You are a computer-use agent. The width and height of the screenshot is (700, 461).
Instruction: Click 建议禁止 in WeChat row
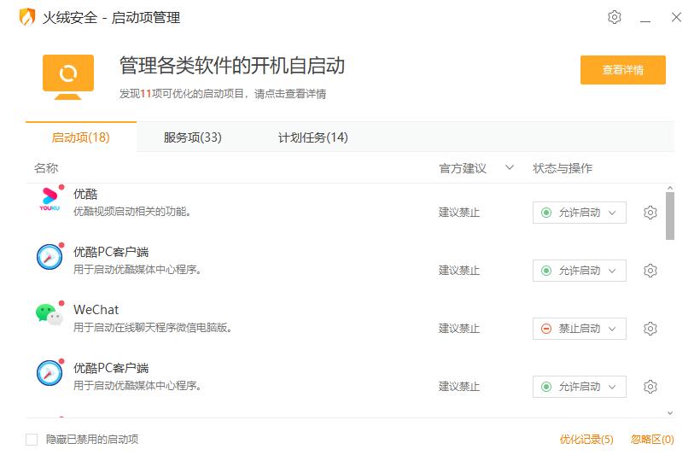(459, 329)
